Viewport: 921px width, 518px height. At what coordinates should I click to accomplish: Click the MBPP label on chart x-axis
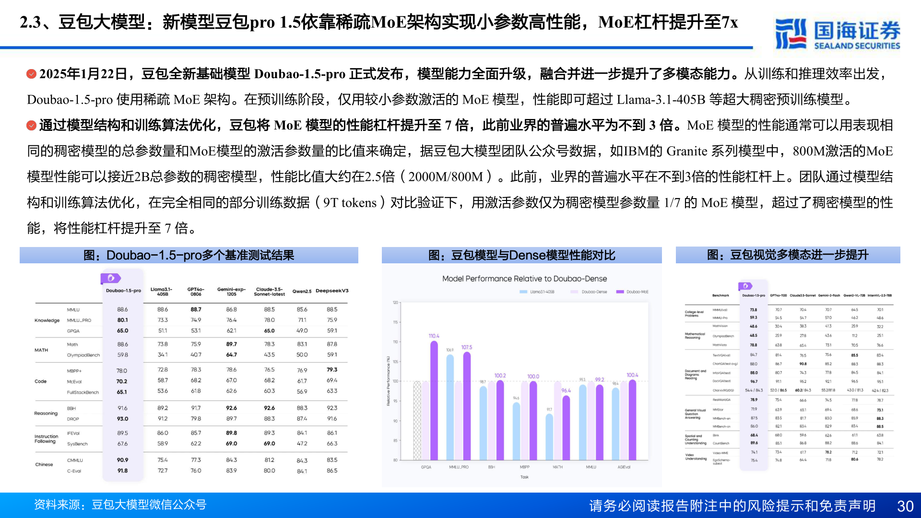pos(525,467)
